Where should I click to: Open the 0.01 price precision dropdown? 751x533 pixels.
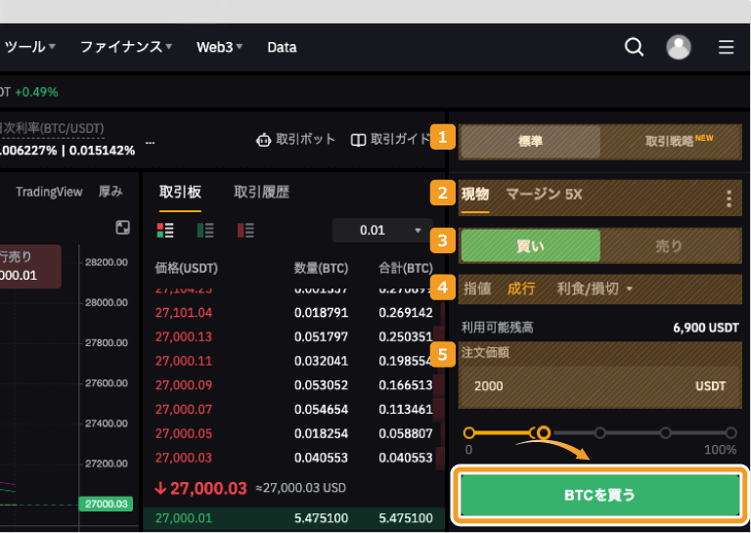pos(380,231)
